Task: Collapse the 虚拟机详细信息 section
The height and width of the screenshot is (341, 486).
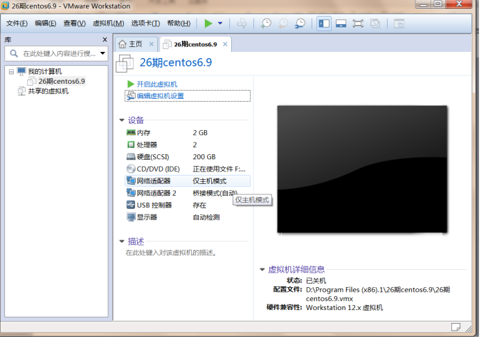Action: (262, 270)
